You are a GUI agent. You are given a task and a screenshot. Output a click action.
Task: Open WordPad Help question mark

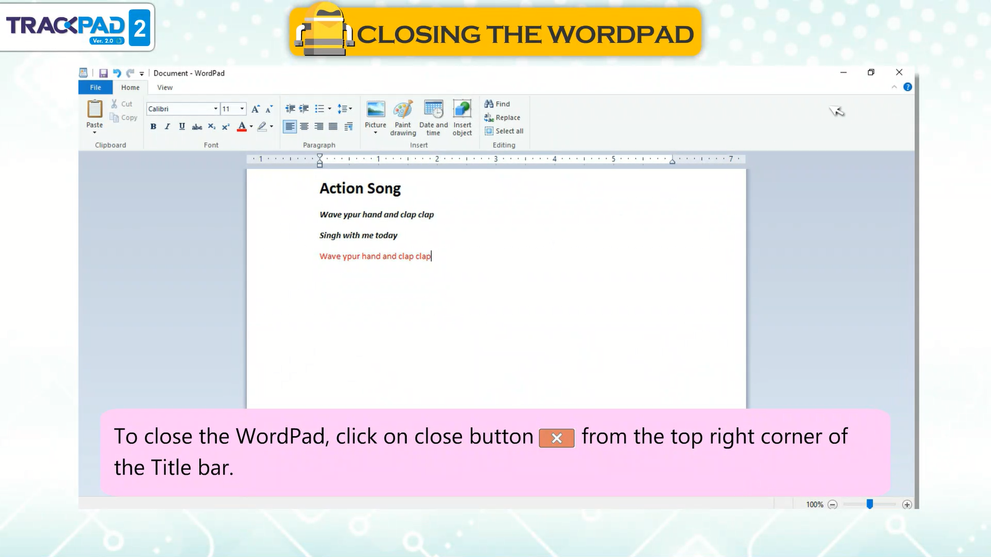(x=907, y=87)
